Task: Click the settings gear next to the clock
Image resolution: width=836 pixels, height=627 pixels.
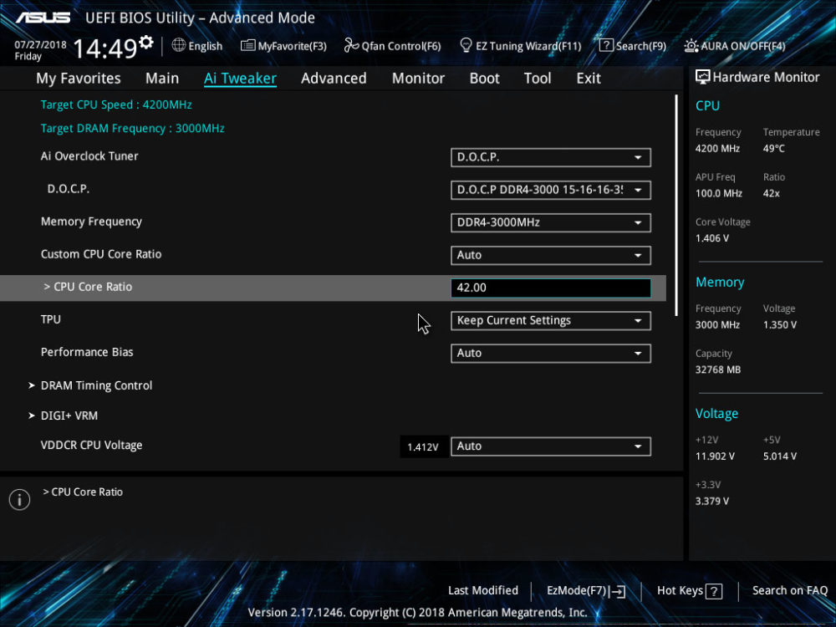Action: (x=146, y=42)
